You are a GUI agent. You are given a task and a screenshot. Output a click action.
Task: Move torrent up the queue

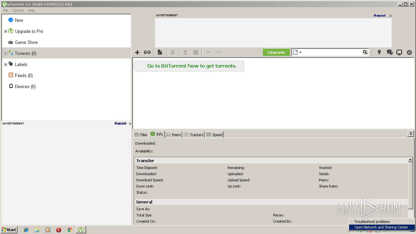point(209,52)
